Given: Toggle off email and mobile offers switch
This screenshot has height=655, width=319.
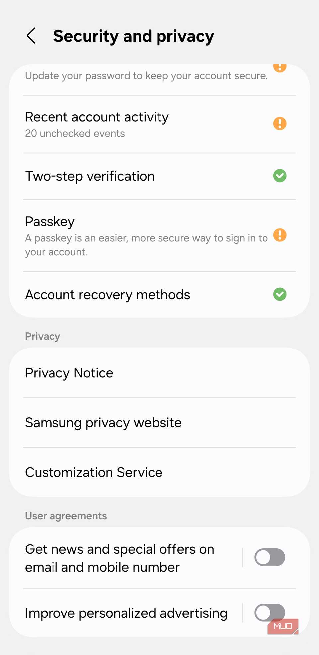Looking at the screenshot, I should coord(270,557).
